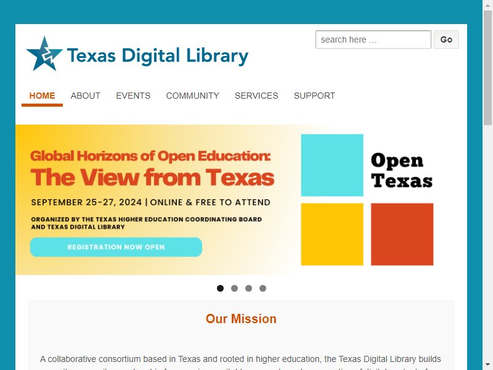Click the Our Mission heading

(x=241, y=319)
